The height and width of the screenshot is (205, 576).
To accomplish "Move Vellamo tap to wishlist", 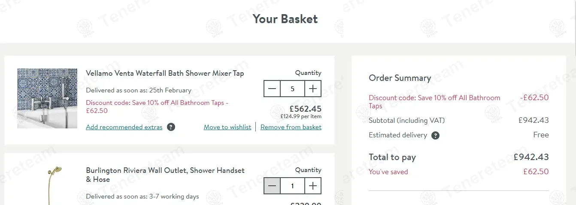I will pyautogui.click(x=227, y=127).
